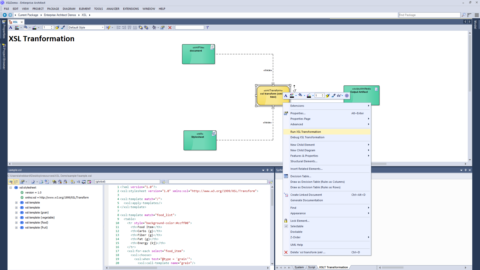Toggle the Dockable option in the context menu
The image size is (480, 270).
tap(327, 232)
